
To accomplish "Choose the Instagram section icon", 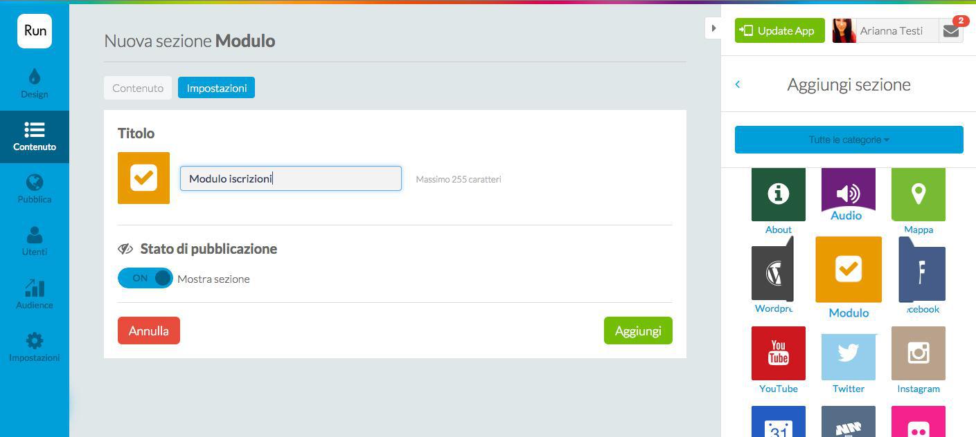I will pyautogui.click(x=918, y=353).
